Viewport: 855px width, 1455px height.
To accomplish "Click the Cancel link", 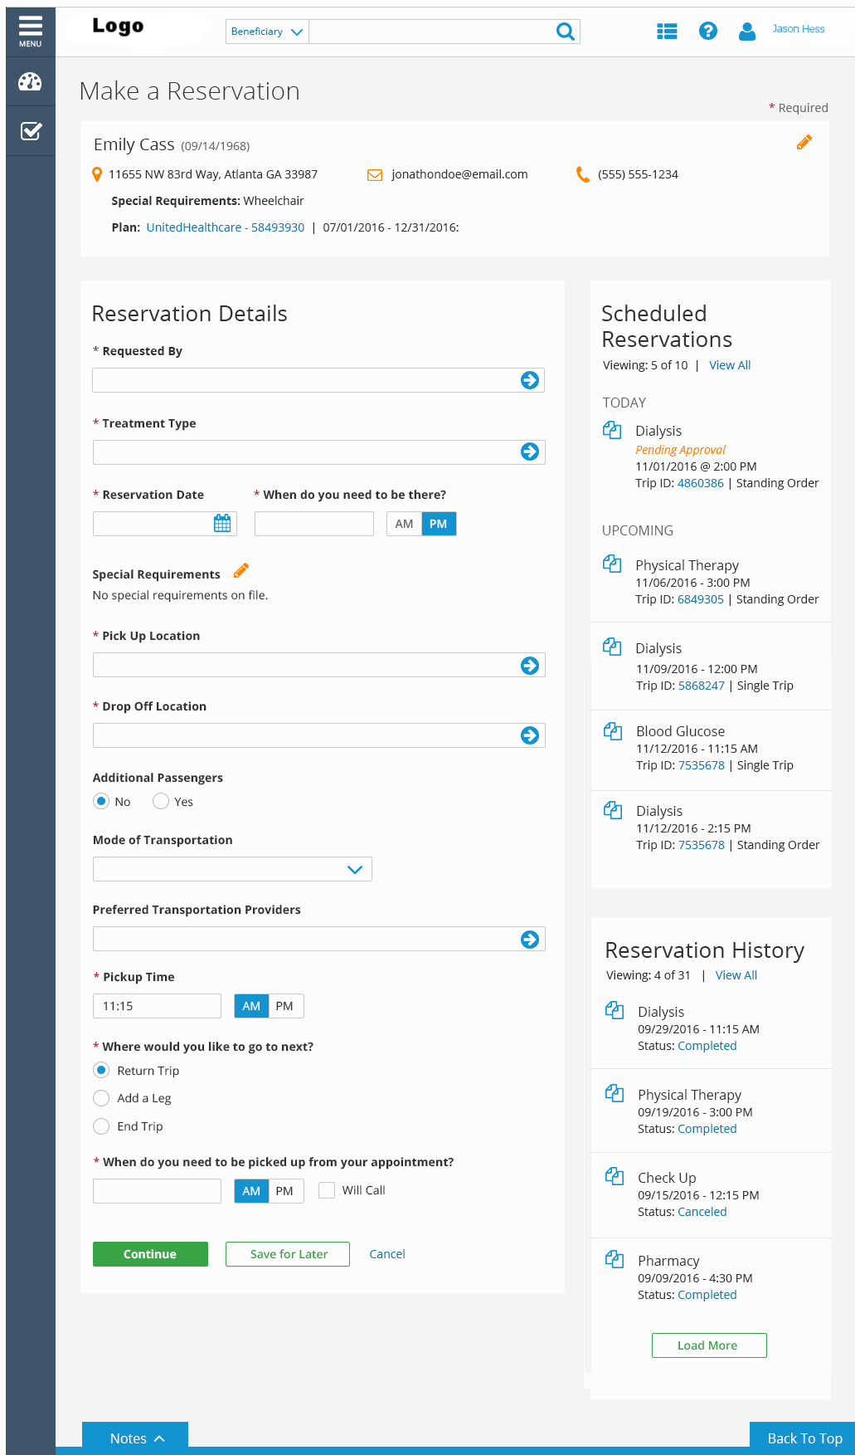I will click(387, 1254).
